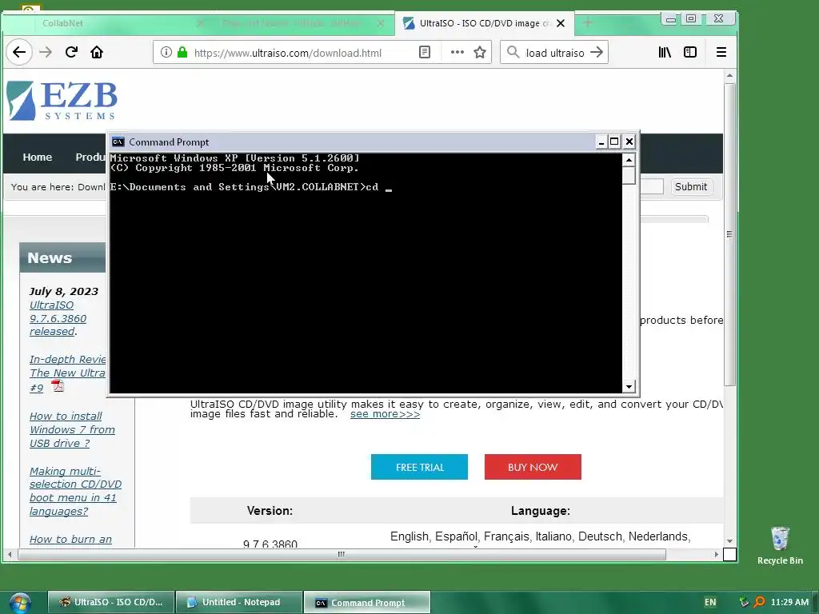This screenshot has height=614, width=819.
Task: Click the browser address bar URL
Action: (x=287, y=53)
